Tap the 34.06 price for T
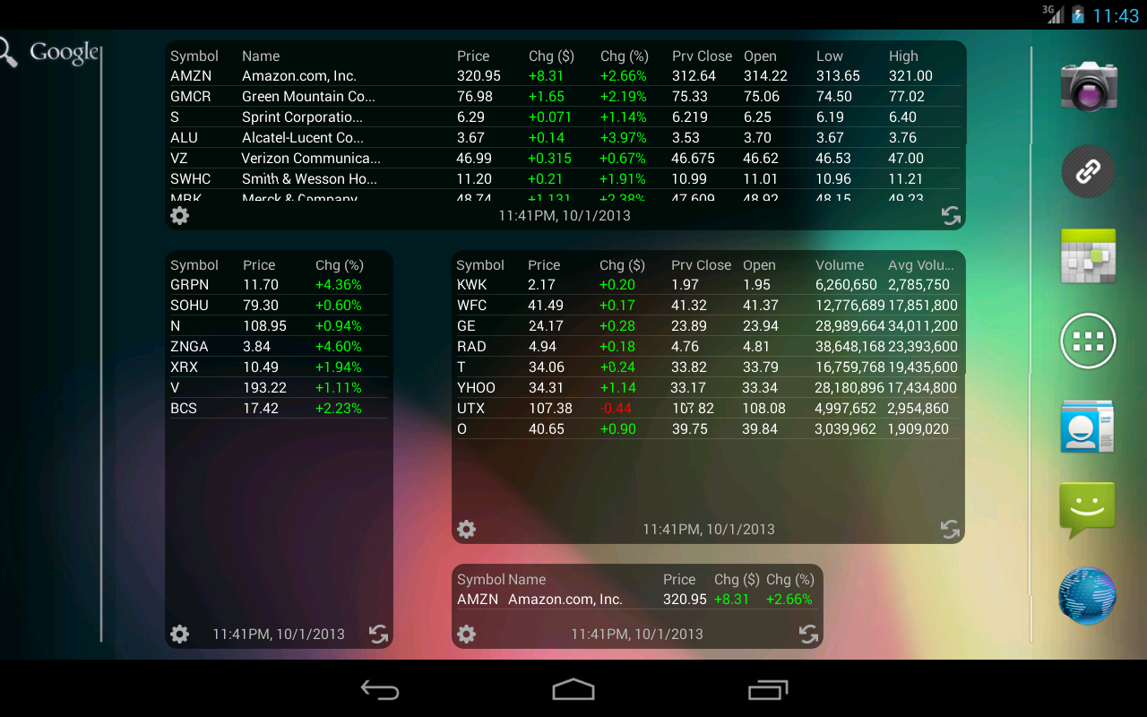 click(x=547, y=367)
